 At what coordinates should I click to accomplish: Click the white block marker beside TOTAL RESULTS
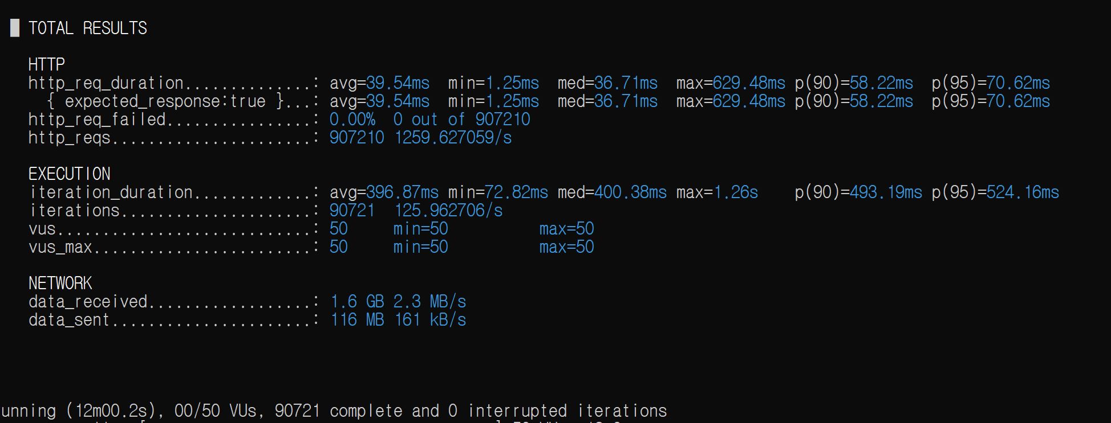(15, 28)
